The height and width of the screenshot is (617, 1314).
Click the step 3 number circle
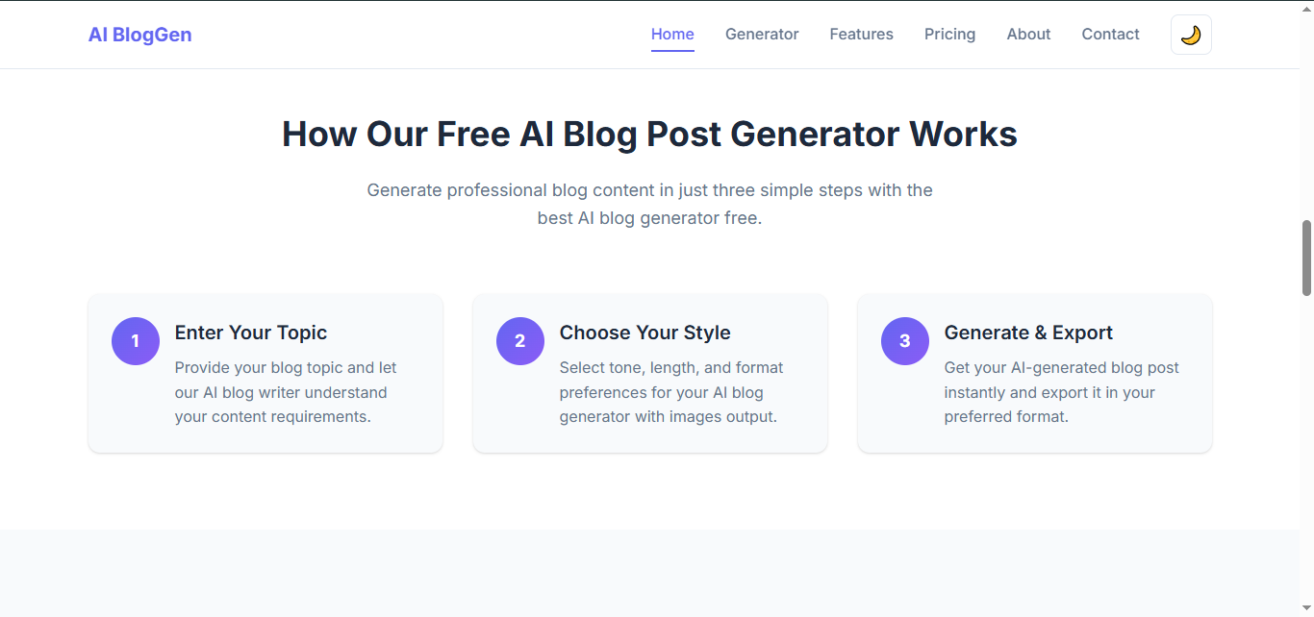click(x=905, y=341)
